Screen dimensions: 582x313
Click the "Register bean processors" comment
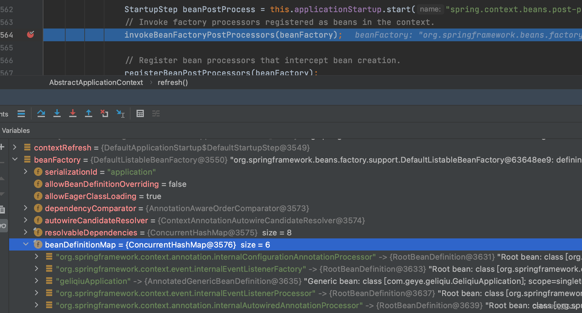(x=262, y=60)
